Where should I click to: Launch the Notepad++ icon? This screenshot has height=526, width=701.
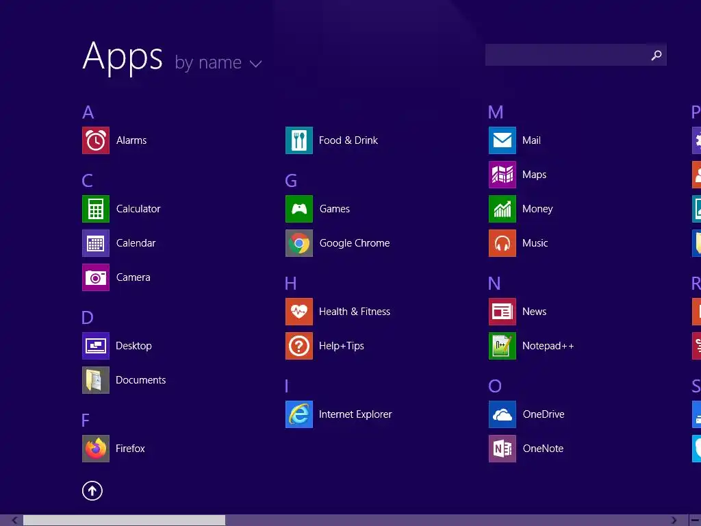[x=502, y=346]
